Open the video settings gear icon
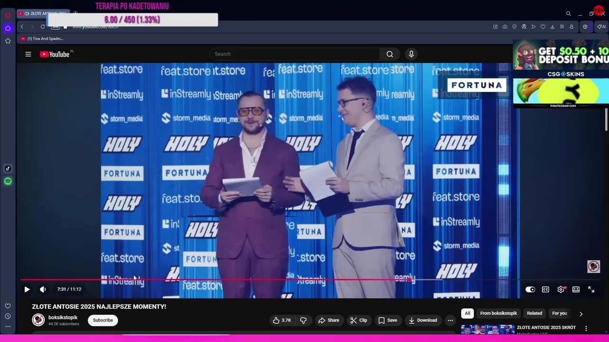609x342 pixels. point(561,289)
